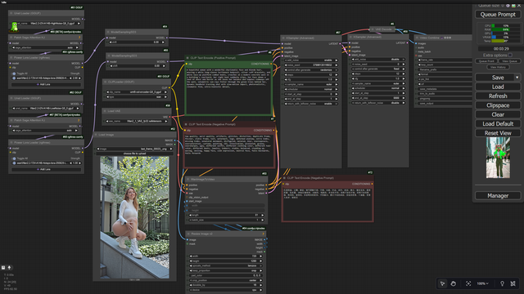Collapse the Load VAE node via title dot
Viewport: 524px width, 294px height.
tap(105, 111)
